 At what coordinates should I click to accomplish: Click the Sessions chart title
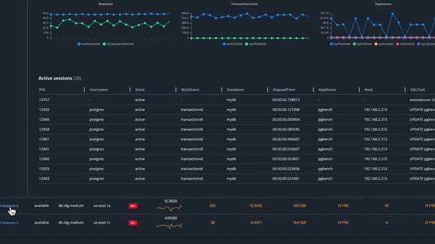(105, 4)
